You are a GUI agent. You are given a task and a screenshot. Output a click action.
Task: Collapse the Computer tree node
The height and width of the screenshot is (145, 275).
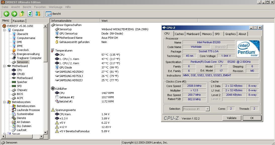(x=4, y=30)
